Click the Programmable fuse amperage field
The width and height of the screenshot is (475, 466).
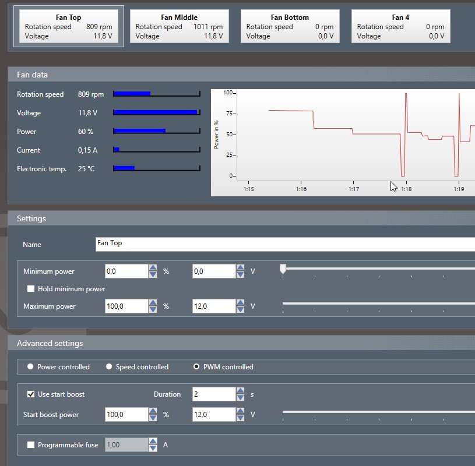pos(126,445)
